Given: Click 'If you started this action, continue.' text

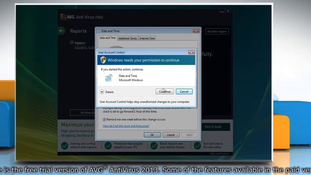Looking at the screenshot, I should 122,70.
